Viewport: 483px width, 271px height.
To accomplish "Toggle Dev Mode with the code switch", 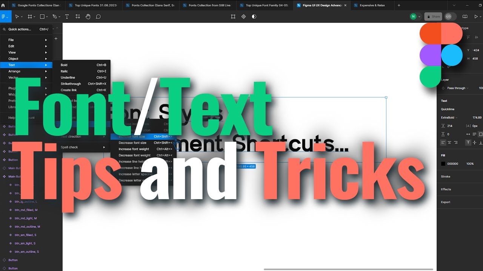I will 448,16.
